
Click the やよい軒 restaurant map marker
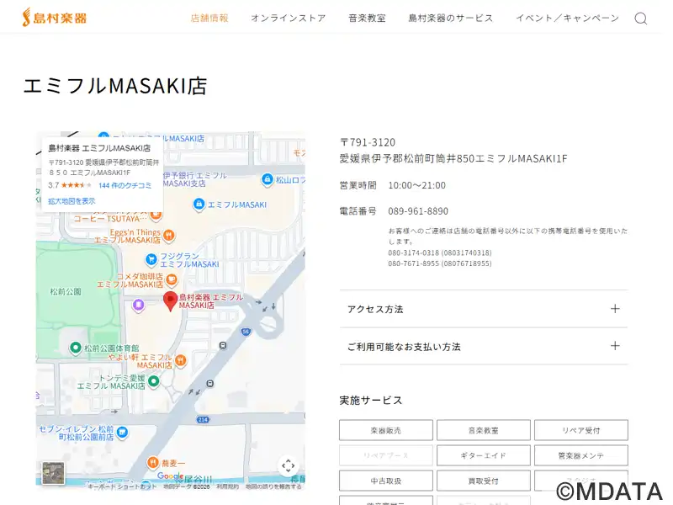(181, 361)
